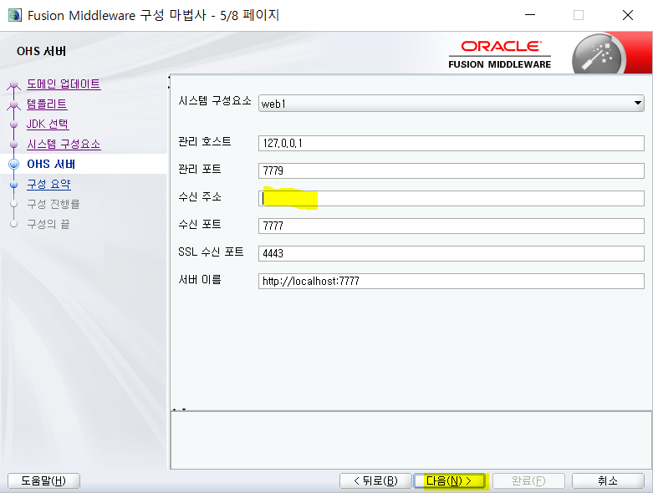Proceed with the 다음(N) button
This screenshot has width=653, height=493.
click(450, 481)
